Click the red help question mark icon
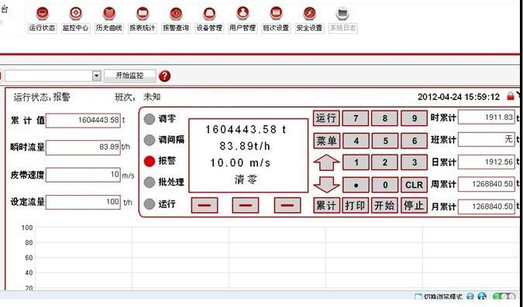The width and height of the screenshot is (523, 307). 164,76
